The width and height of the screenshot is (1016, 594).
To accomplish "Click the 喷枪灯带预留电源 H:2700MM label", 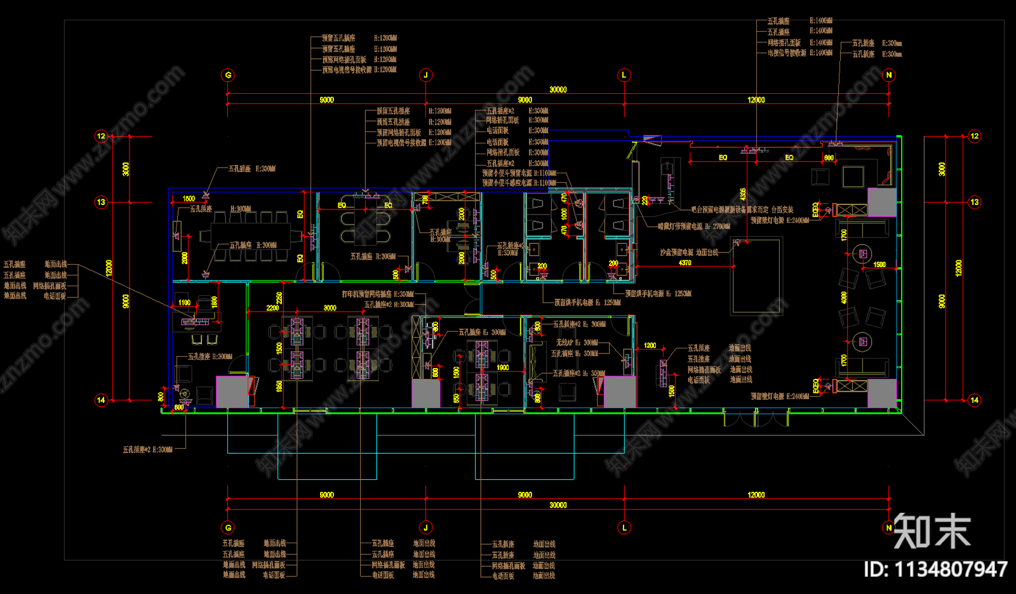I will [694, 226].
